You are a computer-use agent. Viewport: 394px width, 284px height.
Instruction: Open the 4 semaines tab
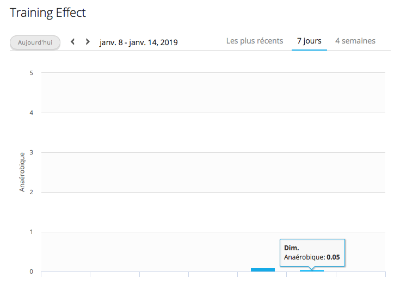point(355,41)
